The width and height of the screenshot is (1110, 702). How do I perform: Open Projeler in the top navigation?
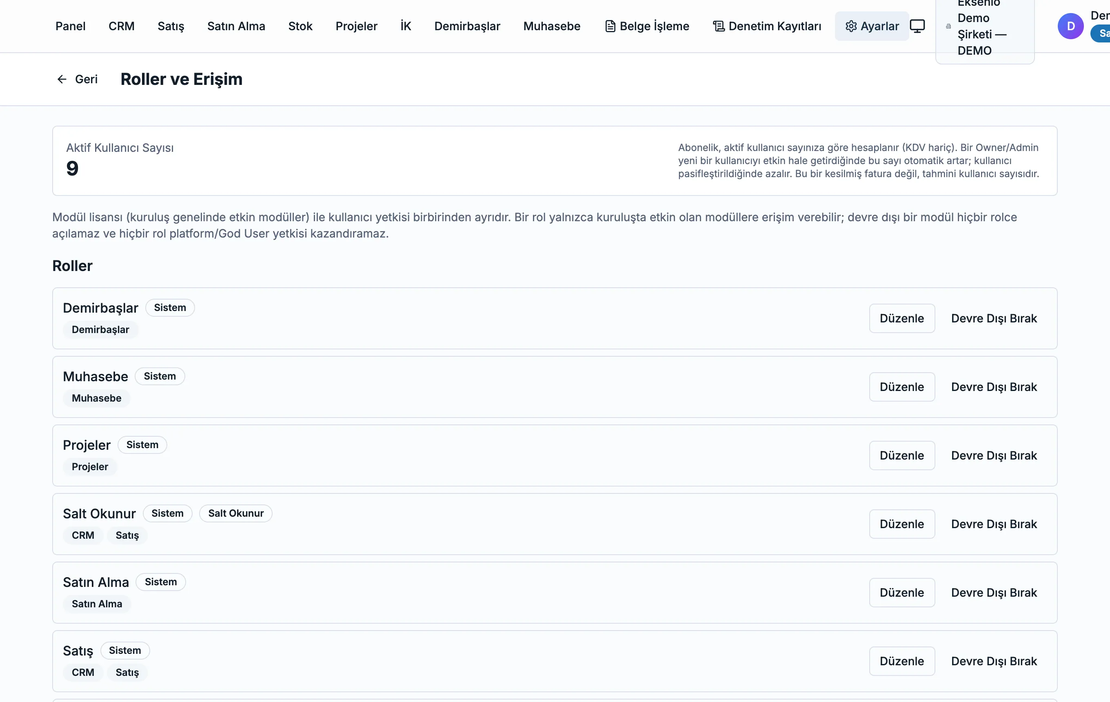tap(356, 26)
